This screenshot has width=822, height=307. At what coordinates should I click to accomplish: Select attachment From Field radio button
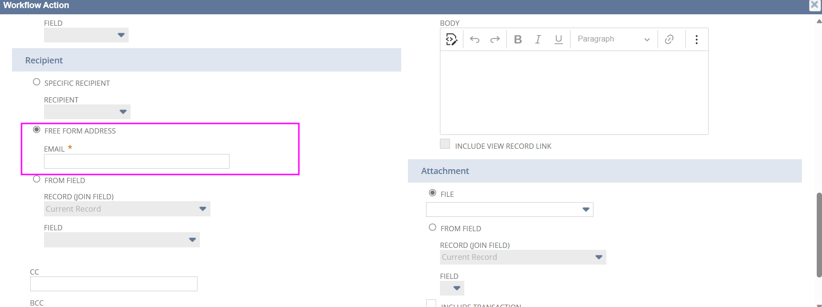tap(432, 227)
